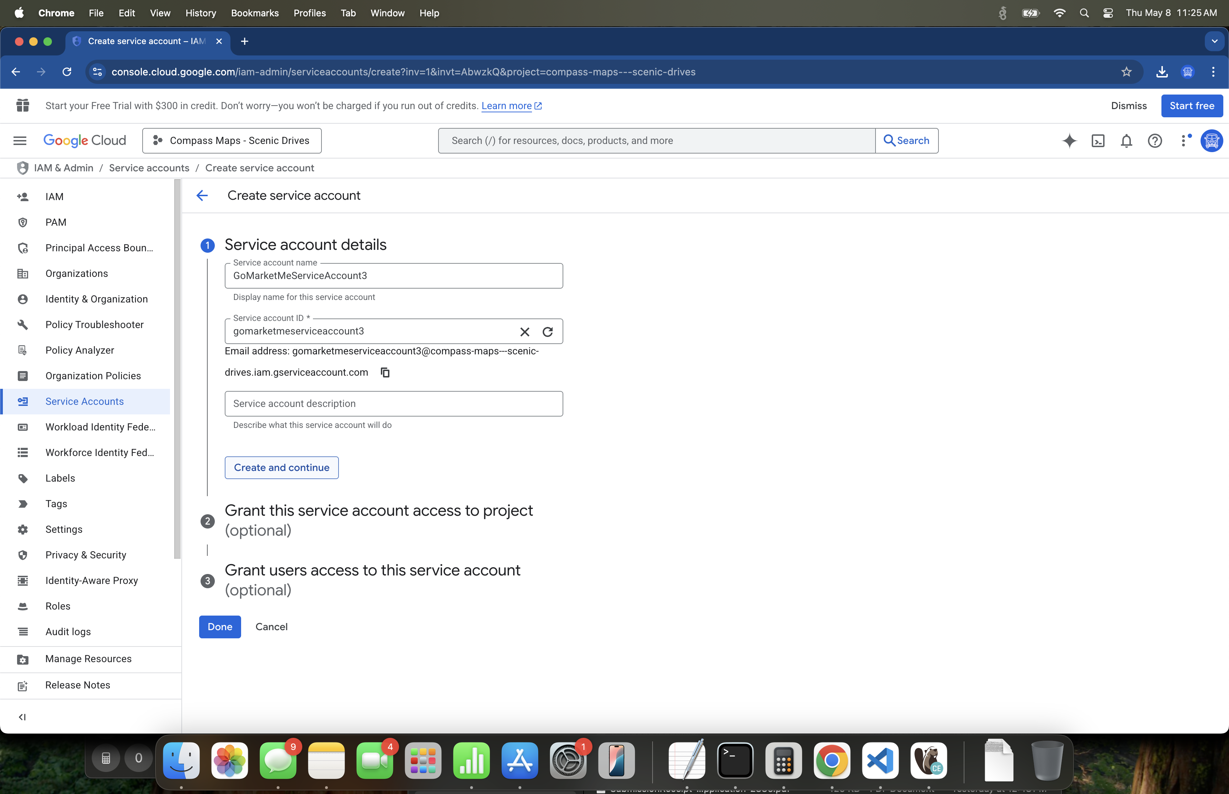Viewport: 1229px width, 794px height.
Task: Open Chrome downloads icon
Action: [1161, 72]
